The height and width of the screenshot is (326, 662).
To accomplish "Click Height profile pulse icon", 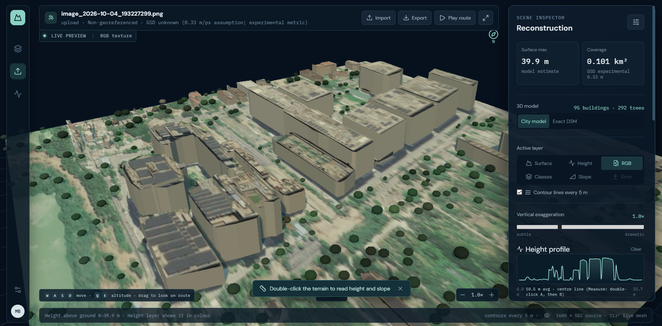I will tap(520, 249).
